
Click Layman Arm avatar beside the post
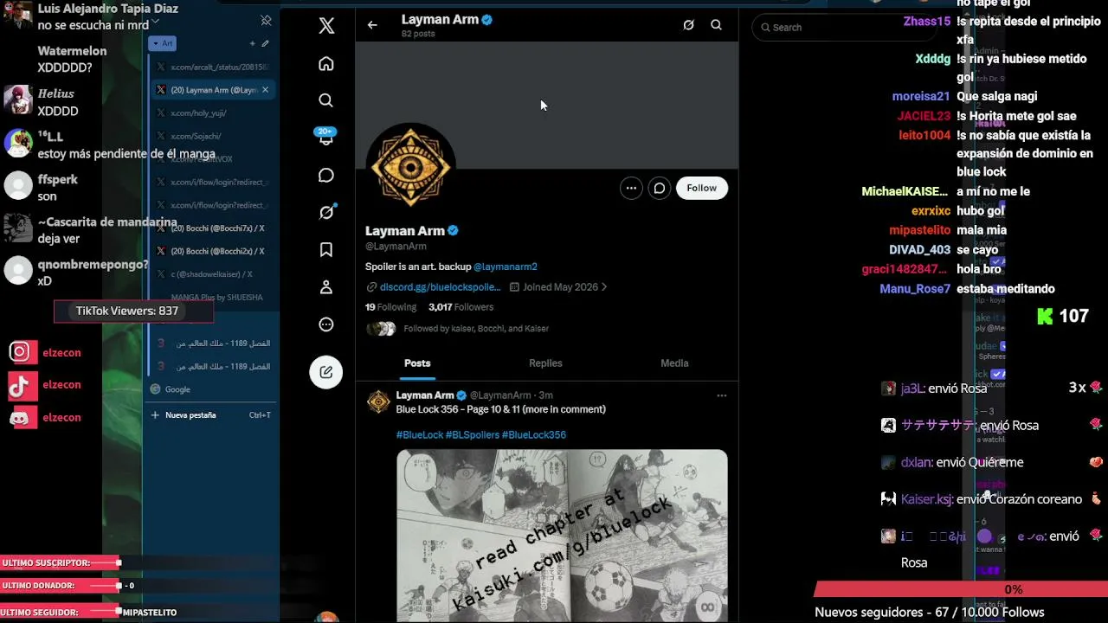[x=378, y=401]
